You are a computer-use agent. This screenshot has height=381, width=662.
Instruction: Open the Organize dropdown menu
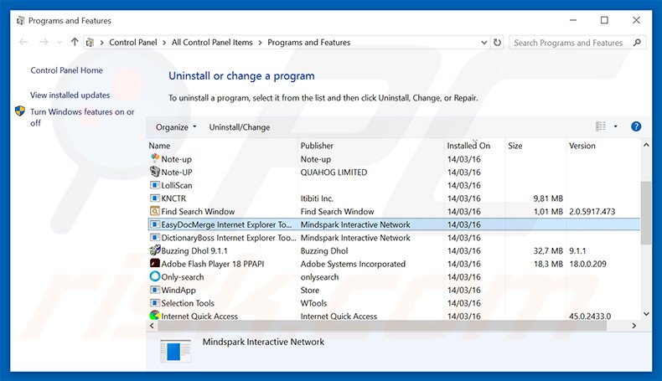coord(176,127)
